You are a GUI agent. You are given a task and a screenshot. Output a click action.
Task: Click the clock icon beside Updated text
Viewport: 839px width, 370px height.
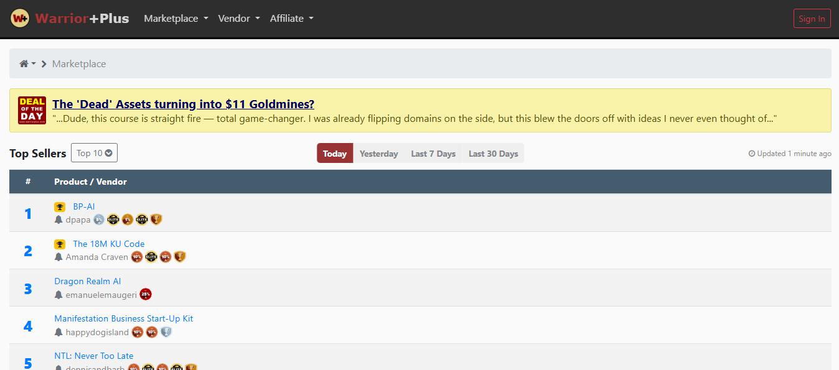pyautogui.click(x=752, y=154)
